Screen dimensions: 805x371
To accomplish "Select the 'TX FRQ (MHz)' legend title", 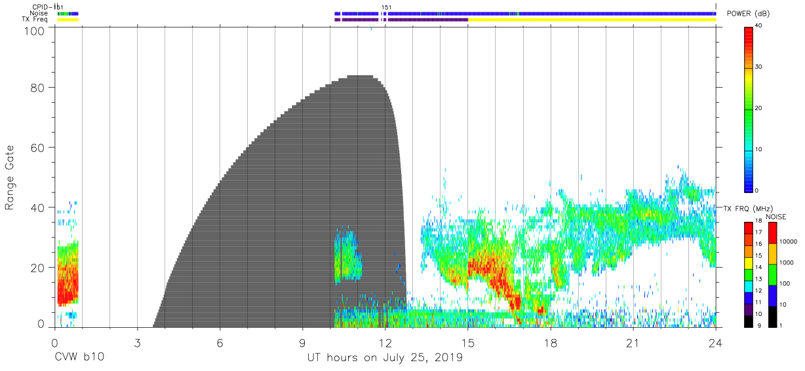I will (x=748, y=208).
